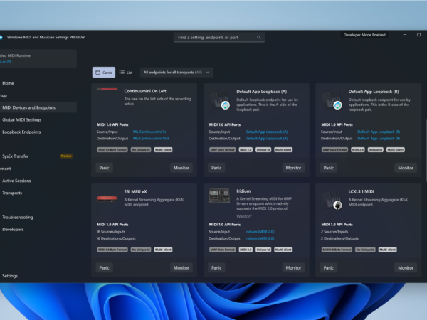The height and width of the screenshot is (320, 427).
Task: Open SysEx Transfer page
Action: (x=16, y=156)
